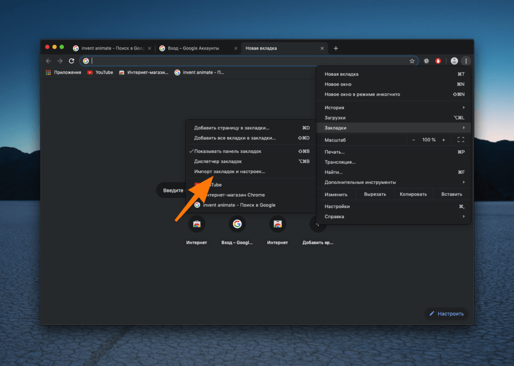The width and height of the screenshot is (514, 366).
Task: Open the Вход – Googl... shortcut tile
Action: [x=237, y=231]
